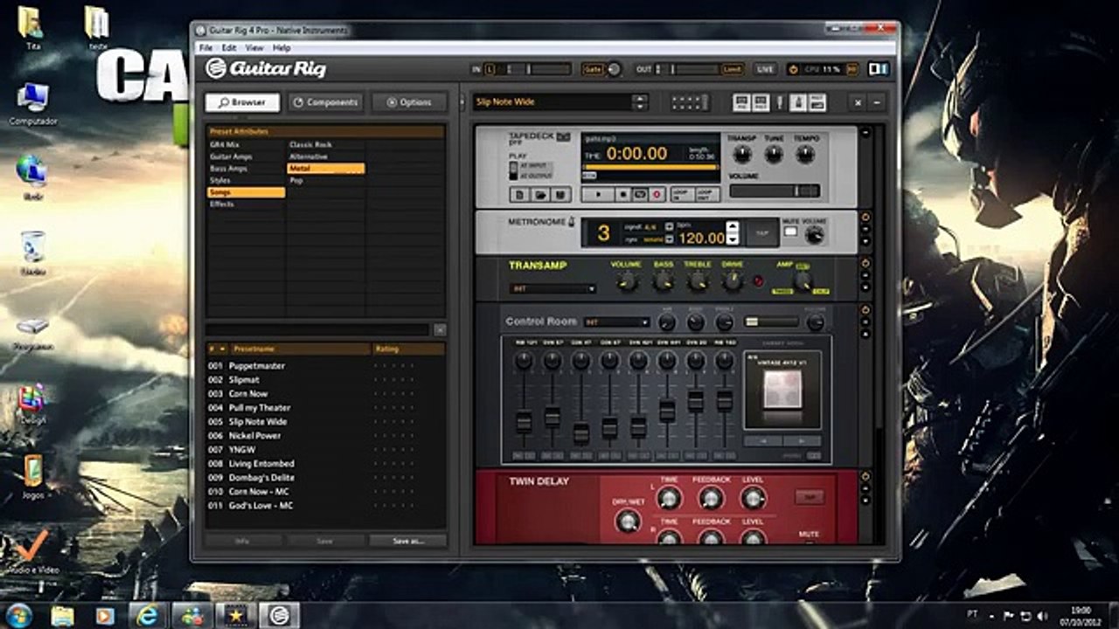Viewport: 1119px width, 629px height.
Task: Open the File menu
Action: coord(205,48)
